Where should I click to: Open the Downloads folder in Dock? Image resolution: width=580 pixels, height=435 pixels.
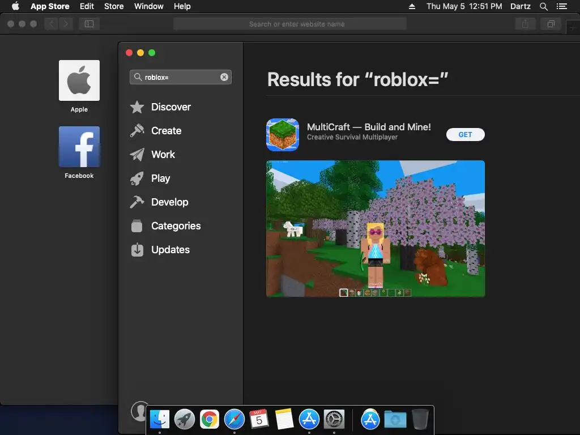point(395,420)
